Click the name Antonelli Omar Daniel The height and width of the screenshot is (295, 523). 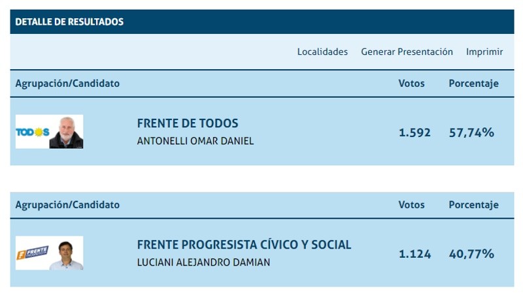point(195,141)
